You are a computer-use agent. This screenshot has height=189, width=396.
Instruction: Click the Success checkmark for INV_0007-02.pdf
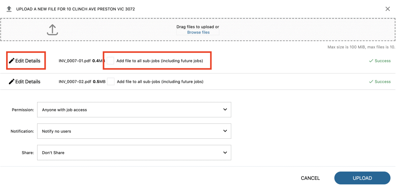click(371, 82)
